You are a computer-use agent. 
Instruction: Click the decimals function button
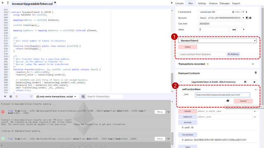(x=188, y=123)
